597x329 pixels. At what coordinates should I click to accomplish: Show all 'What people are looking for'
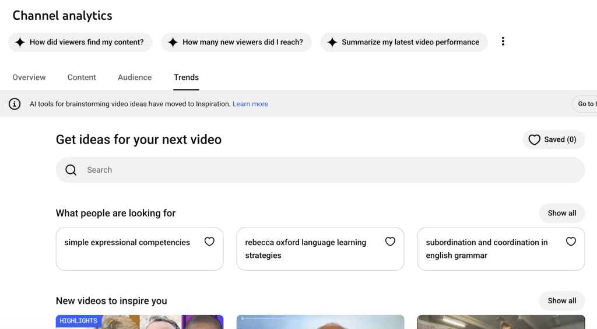pyautogui.click(x=562, y=213)
